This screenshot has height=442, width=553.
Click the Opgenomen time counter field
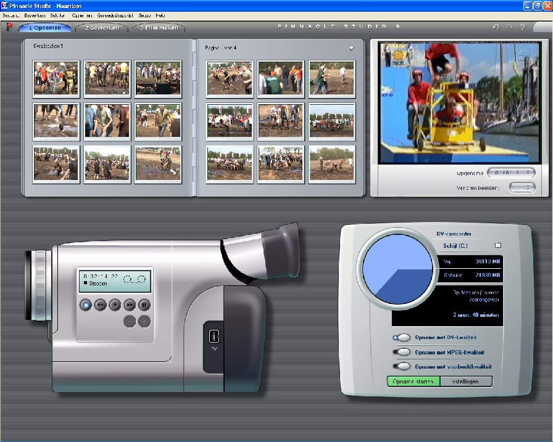512,173
